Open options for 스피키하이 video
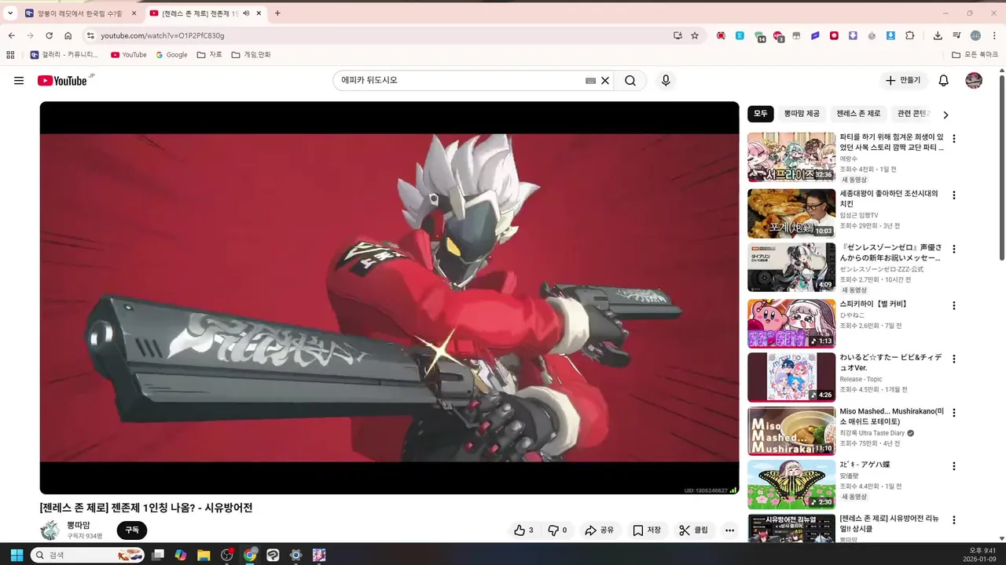1006x565 pixels. click(954, 306)
